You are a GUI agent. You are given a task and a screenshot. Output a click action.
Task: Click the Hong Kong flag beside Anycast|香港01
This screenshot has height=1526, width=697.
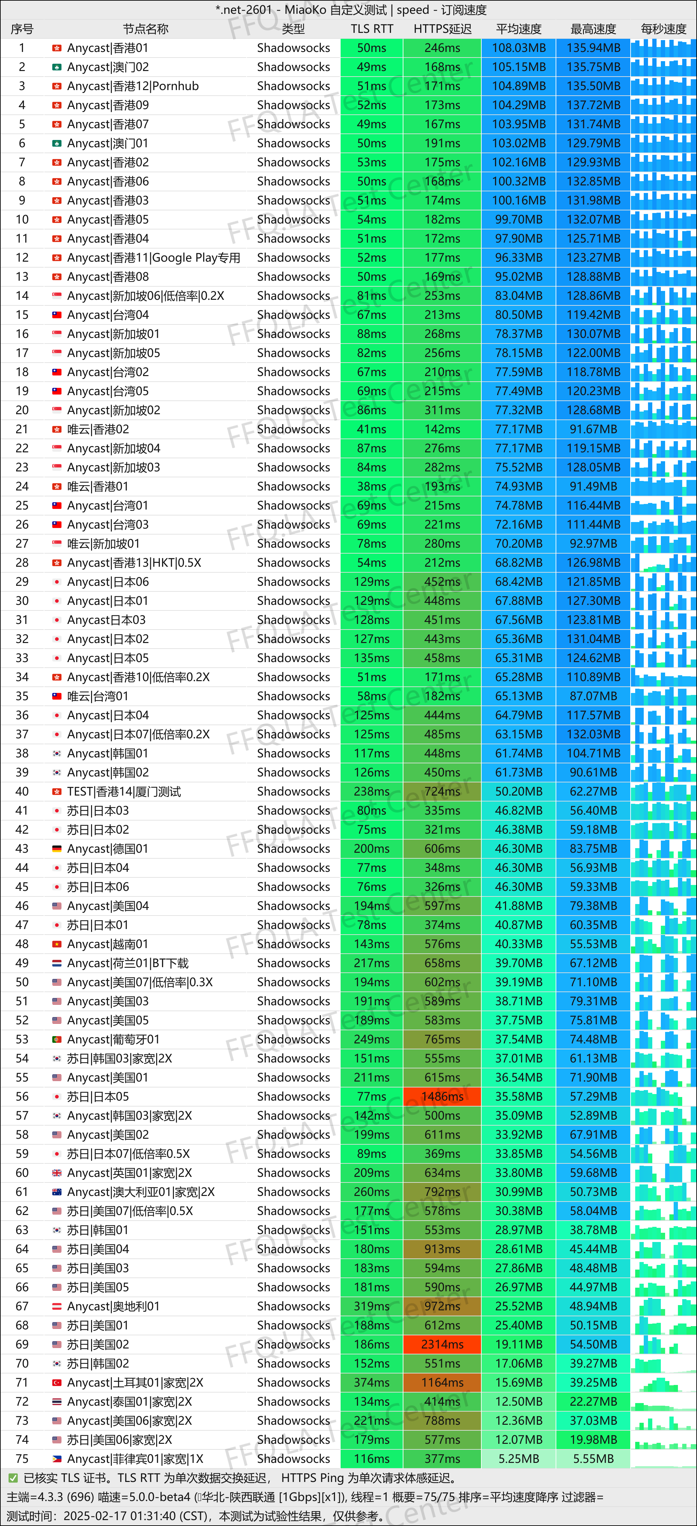point(57,48)
